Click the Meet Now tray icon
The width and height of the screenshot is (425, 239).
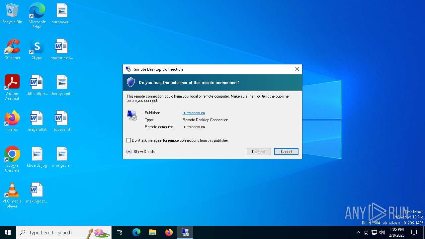[x=366, y=232]
